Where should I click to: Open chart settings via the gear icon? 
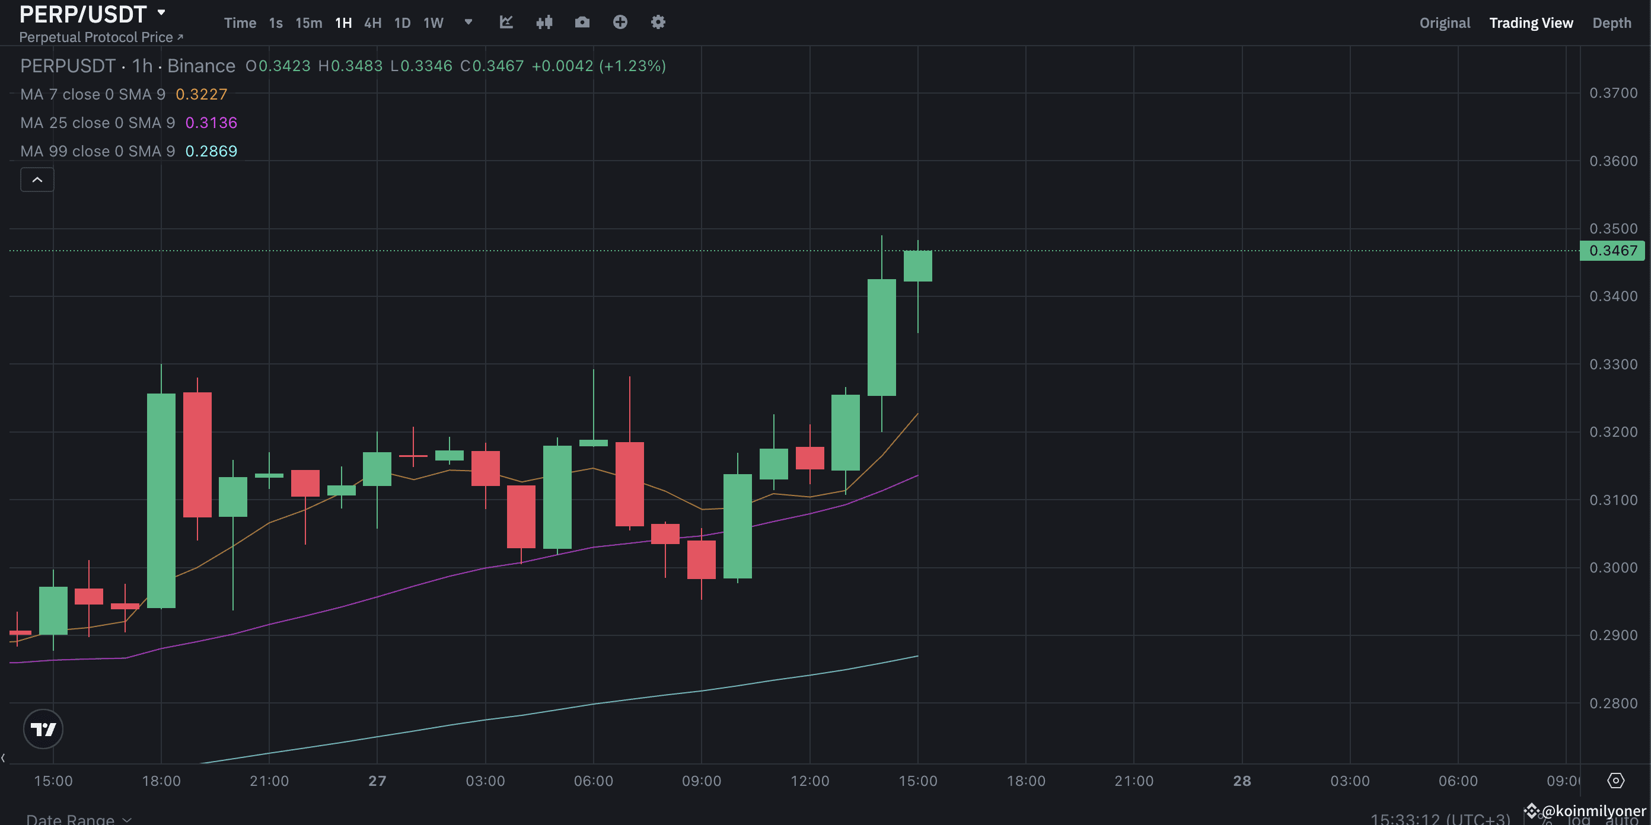click(658, 23)
